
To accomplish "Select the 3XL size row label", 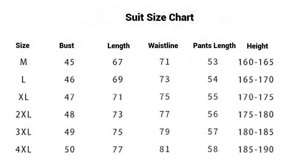I will click(23, 132).
